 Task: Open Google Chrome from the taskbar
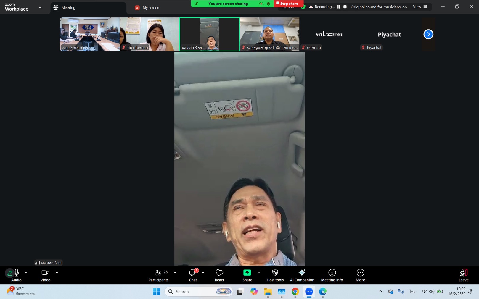(295, 292)
